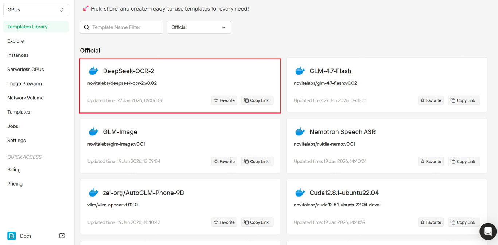The width and height of the screenshot is (498, 245).
Task: Click the Docker icon beside GLM-4.7-Flash
Action: 300,71
